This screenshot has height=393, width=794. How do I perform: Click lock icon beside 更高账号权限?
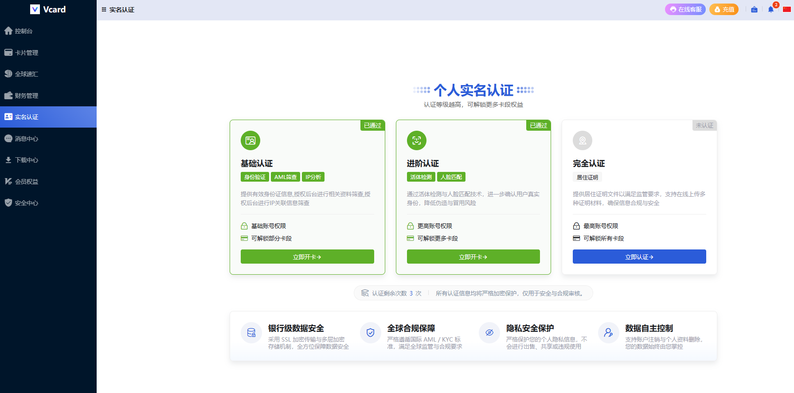411,226
